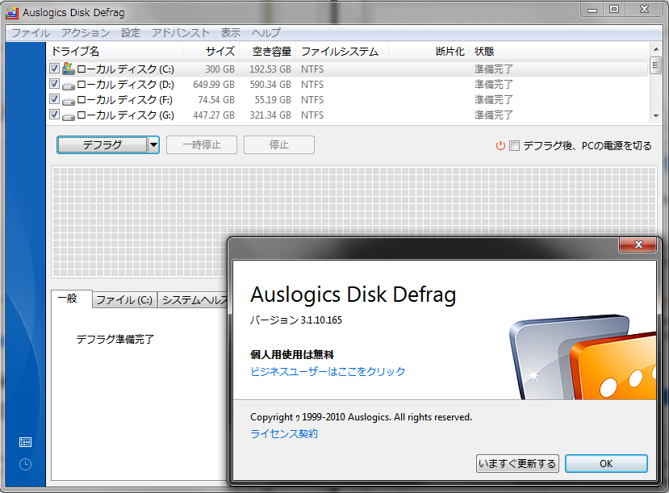Select the ローカル ディスク (D:) row label
This screenshot has height=493, width=669.
coord(125,85)
